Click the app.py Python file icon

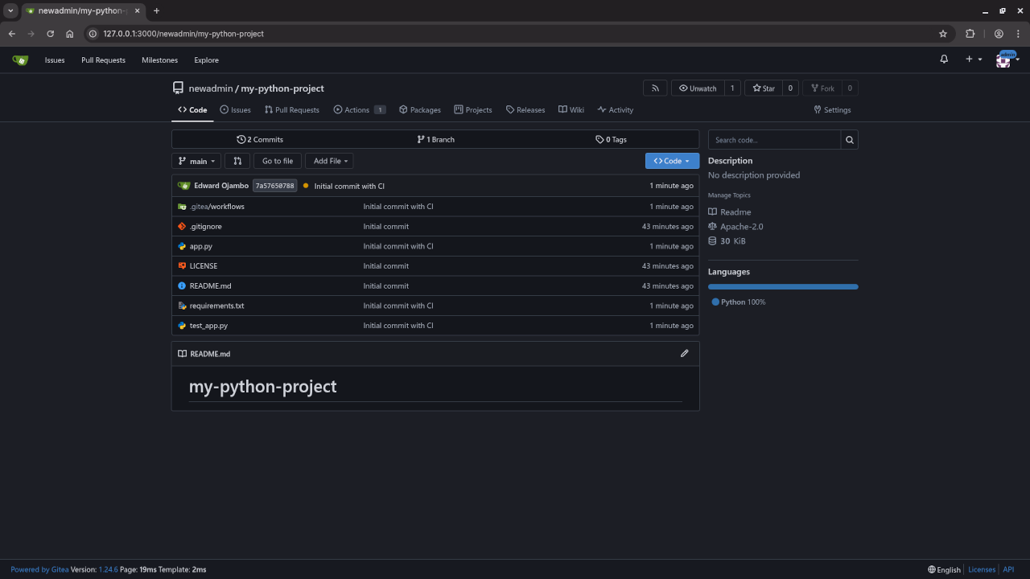pyautogui.click(x=182, y=246)
